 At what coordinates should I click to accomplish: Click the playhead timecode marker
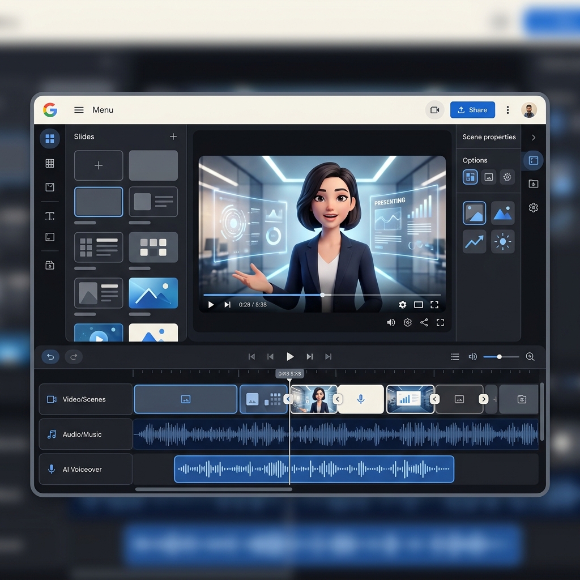point(289,374)
